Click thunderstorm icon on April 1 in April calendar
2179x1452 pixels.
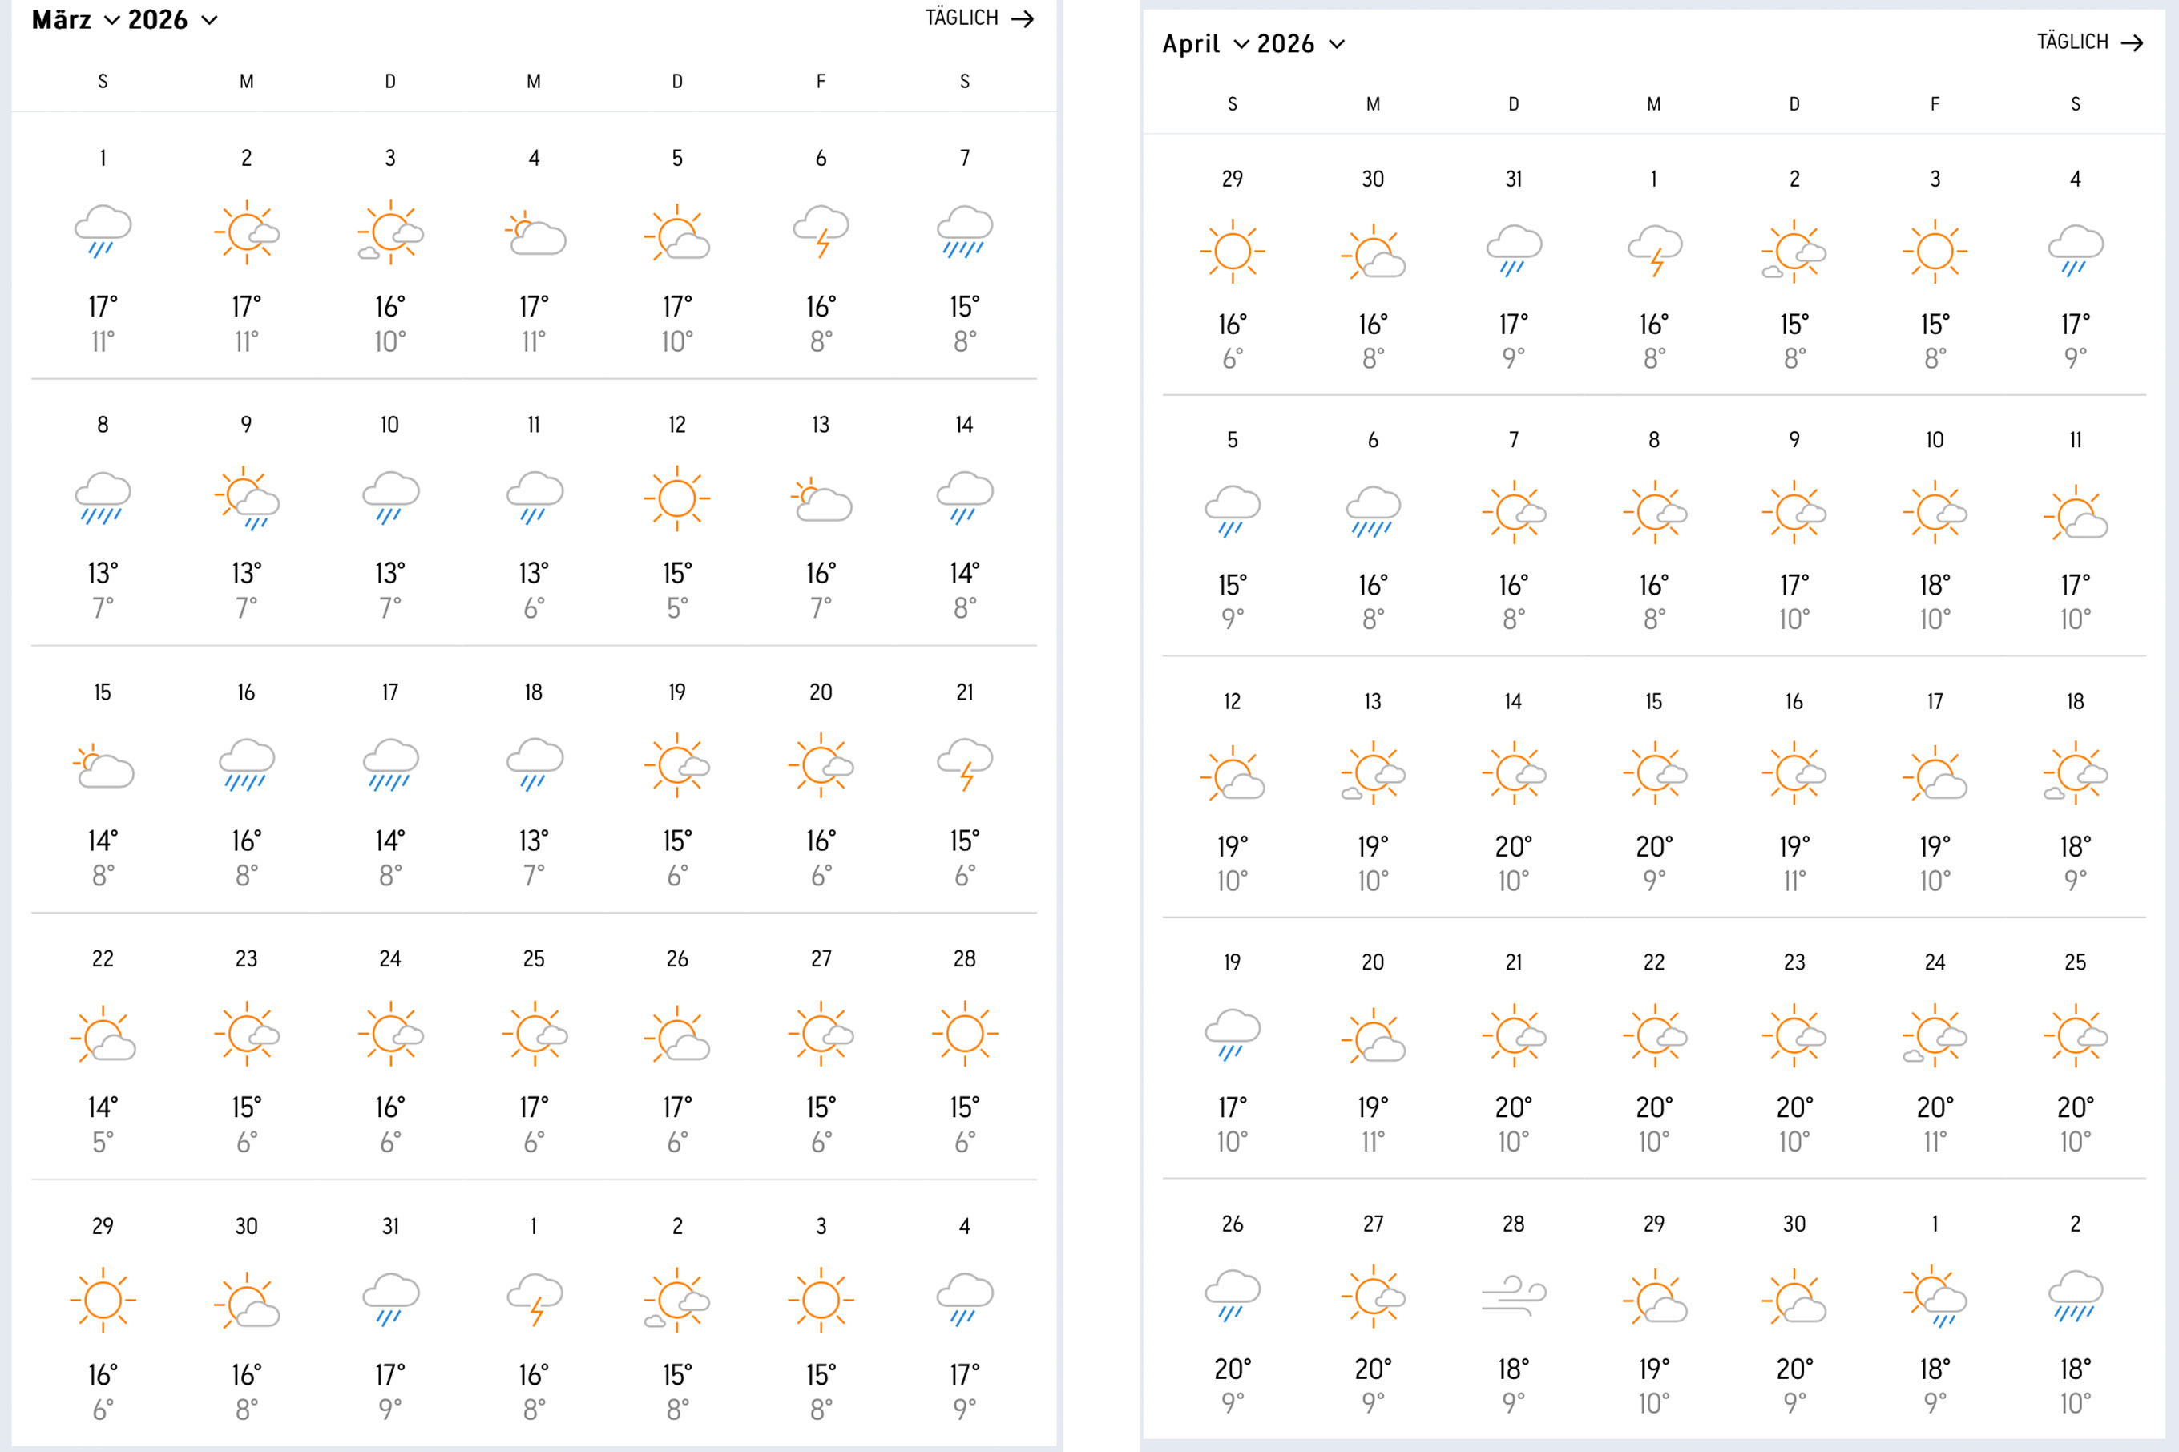click(1654, 250)
